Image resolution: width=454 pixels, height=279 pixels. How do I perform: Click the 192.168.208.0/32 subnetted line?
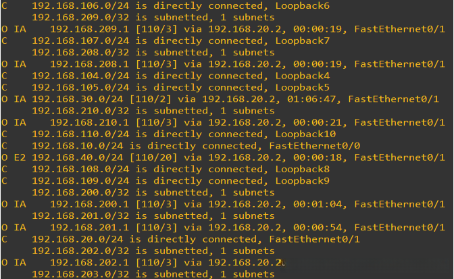pos(153,52)
